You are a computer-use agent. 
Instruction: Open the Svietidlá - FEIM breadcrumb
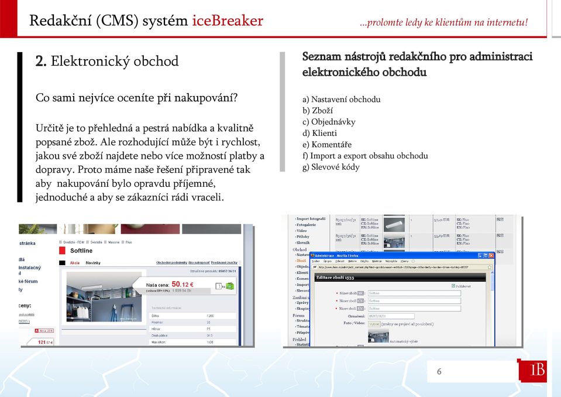tap(74, 242)
